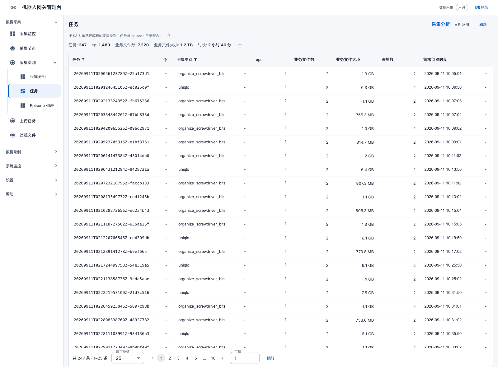498x367 pixels.
Task: Click the help icon beside 时长 stats
Action: (240, 45)
